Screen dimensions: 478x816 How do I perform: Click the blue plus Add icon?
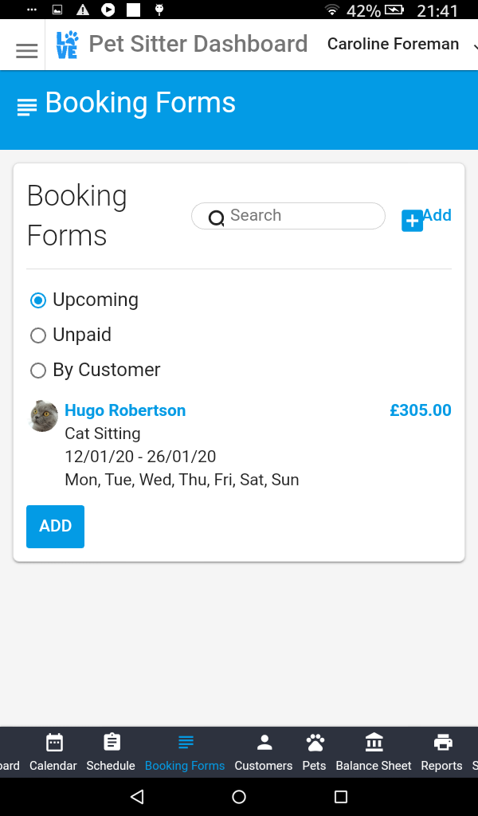click(412, 221)
